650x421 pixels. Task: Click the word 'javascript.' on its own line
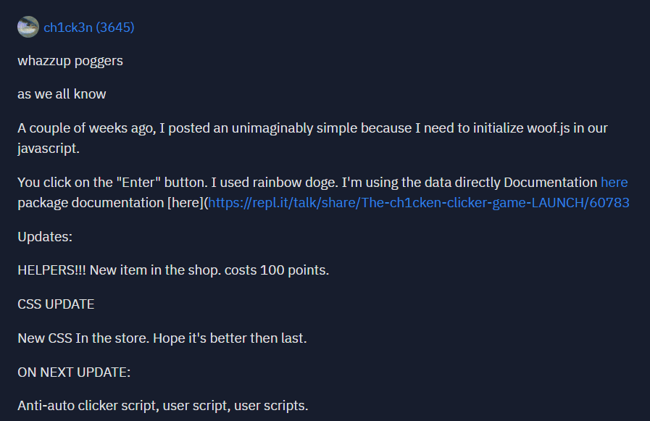[x=48, y=149]
